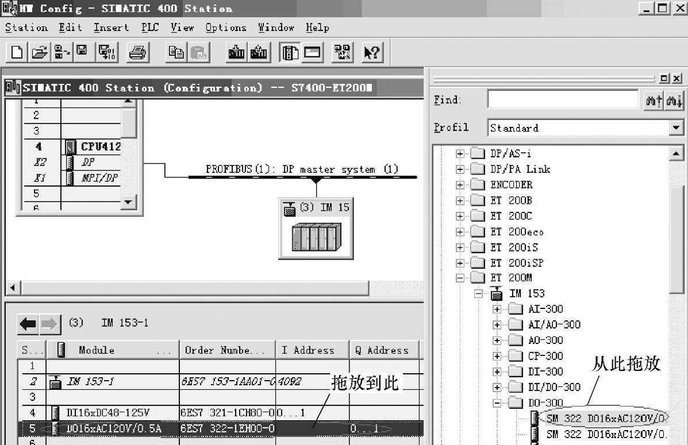Click the Print toolbar icon
This screenshot has height=445, width=688.
click(x=137, y=53)
